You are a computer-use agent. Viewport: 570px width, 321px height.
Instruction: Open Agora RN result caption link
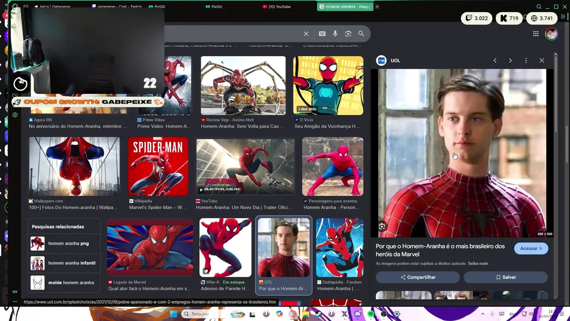78,126
